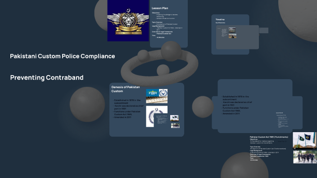317x178 pixels.
Task: Click 'Overview of Legal Frameworks' in Lesson Plan card
Action: [162, 31]
